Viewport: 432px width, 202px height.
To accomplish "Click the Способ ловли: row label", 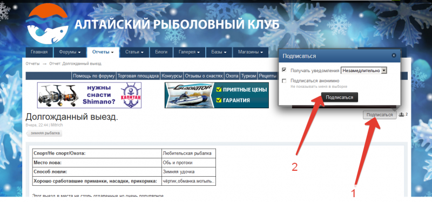I will pos(50,172).
